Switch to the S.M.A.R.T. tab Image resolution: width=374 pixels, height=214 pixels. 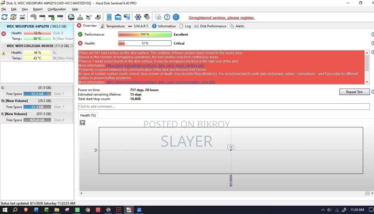point(138,26)
